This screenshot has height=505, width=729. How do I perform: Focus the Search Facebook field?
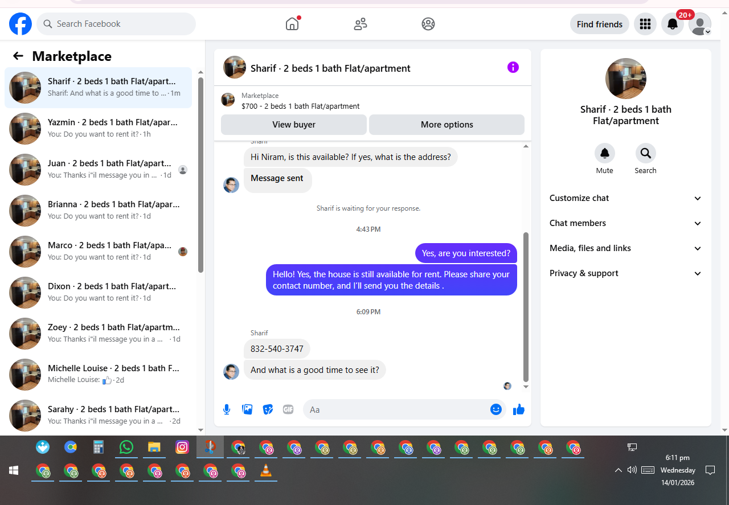coord(116,24)
